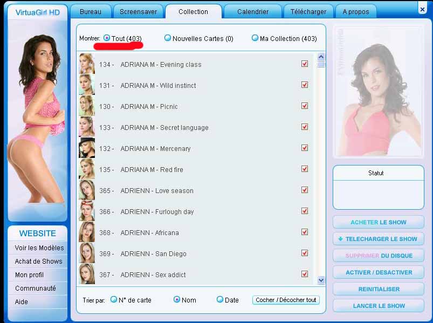Select the Furlough day card thumbnail
Viewport: 433px width, 323px height.
click(87, 211)
